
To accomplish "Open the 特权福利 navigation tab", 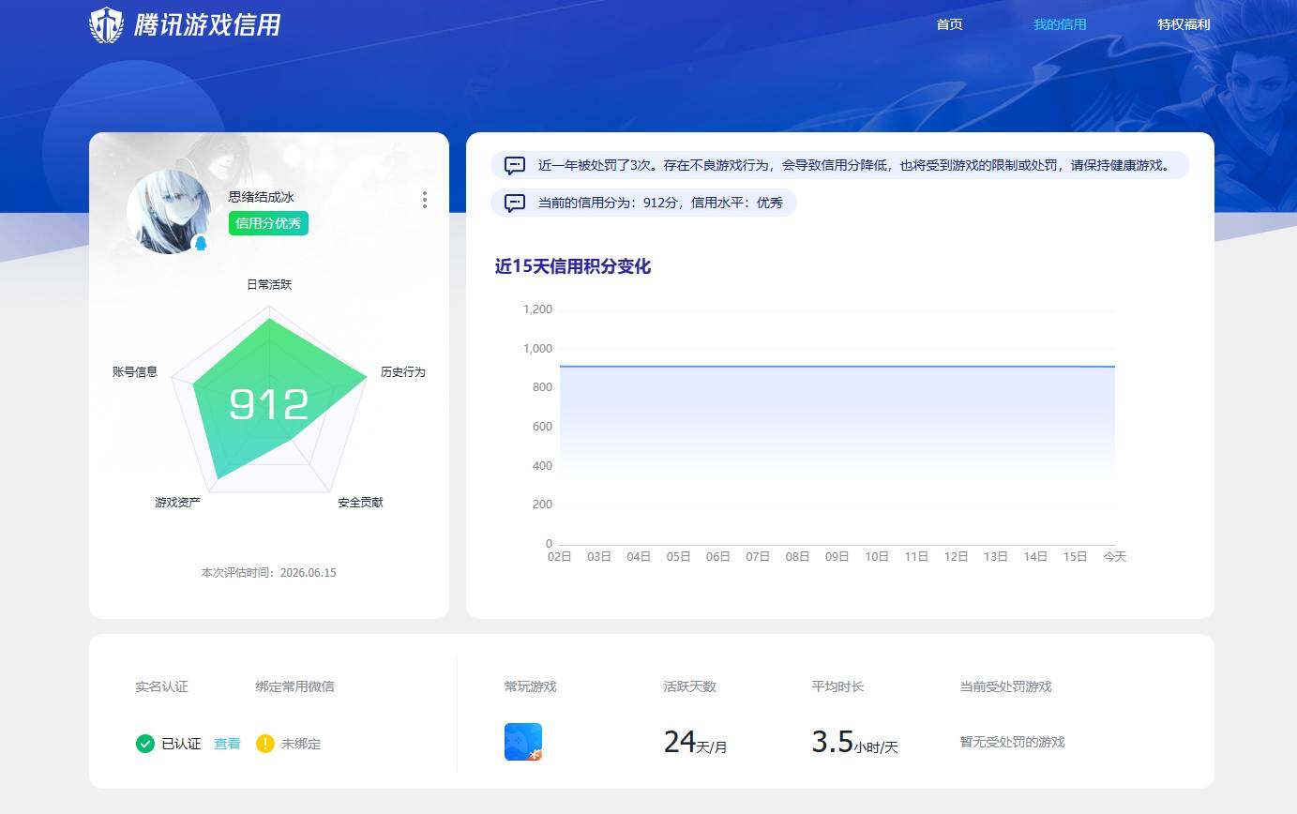I will pyautogui.click(x=1184, y=24).
